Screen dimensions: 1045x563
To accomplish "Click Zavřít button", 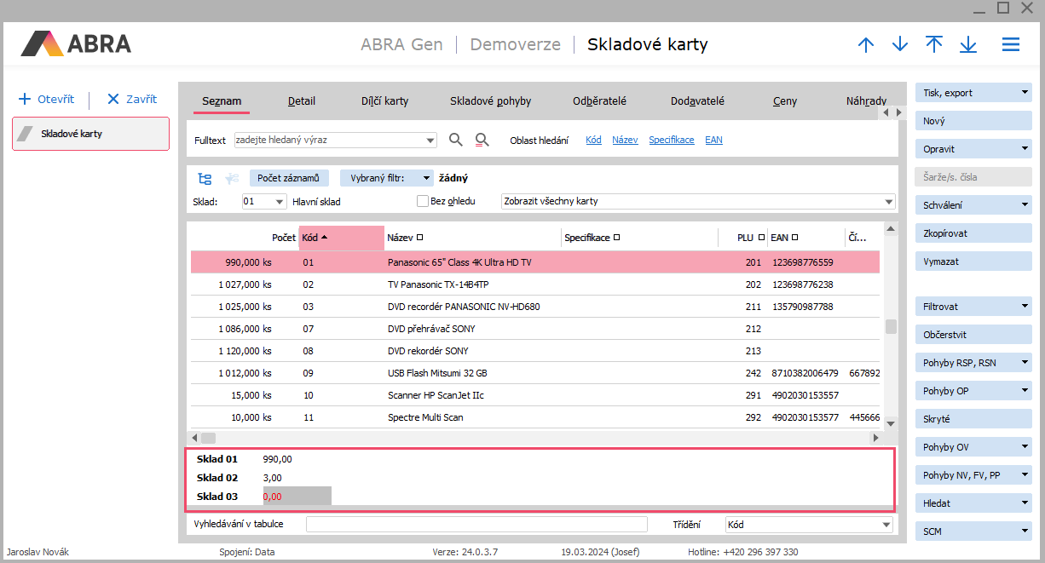I will pos(132,99).
